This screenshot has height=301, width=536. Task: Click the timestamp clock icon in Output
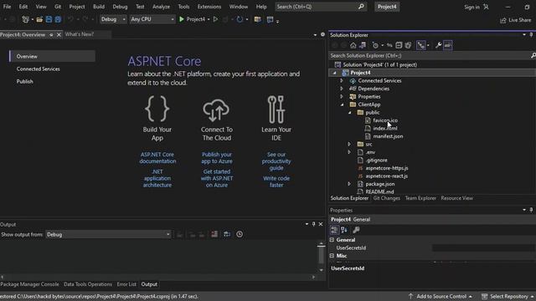click(240, 234)
